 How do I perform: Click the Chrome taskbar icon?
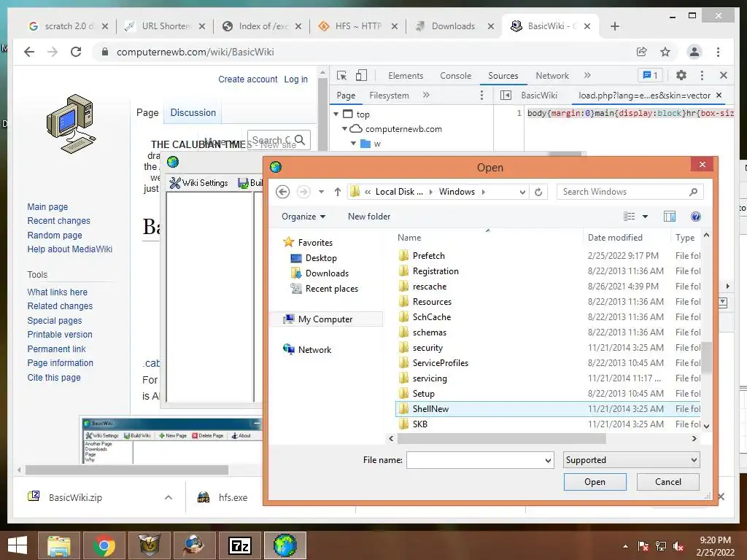(x=104, y=545)
